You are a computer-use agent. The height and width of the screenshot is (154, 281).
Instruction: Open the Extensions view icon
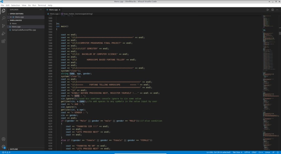(3, 41)
